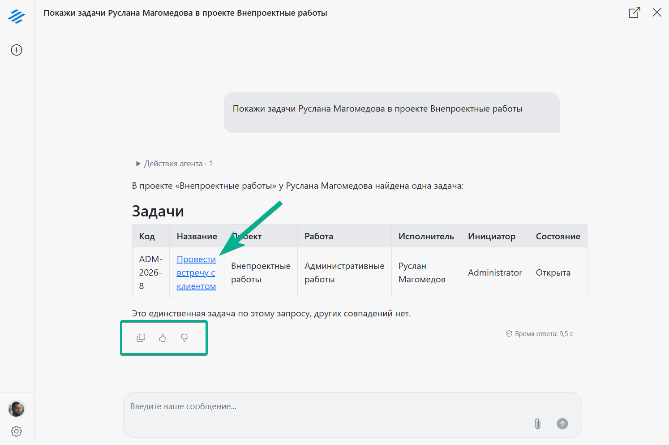669x445 pixels.
Task: Click the 'Это единственная задача' summary line
Action: (x=271, y=314)
